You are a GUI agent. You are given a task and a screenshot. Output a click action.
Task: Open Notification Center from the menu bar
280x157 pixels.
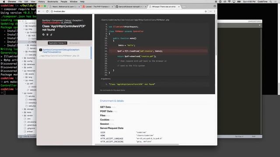276,2
